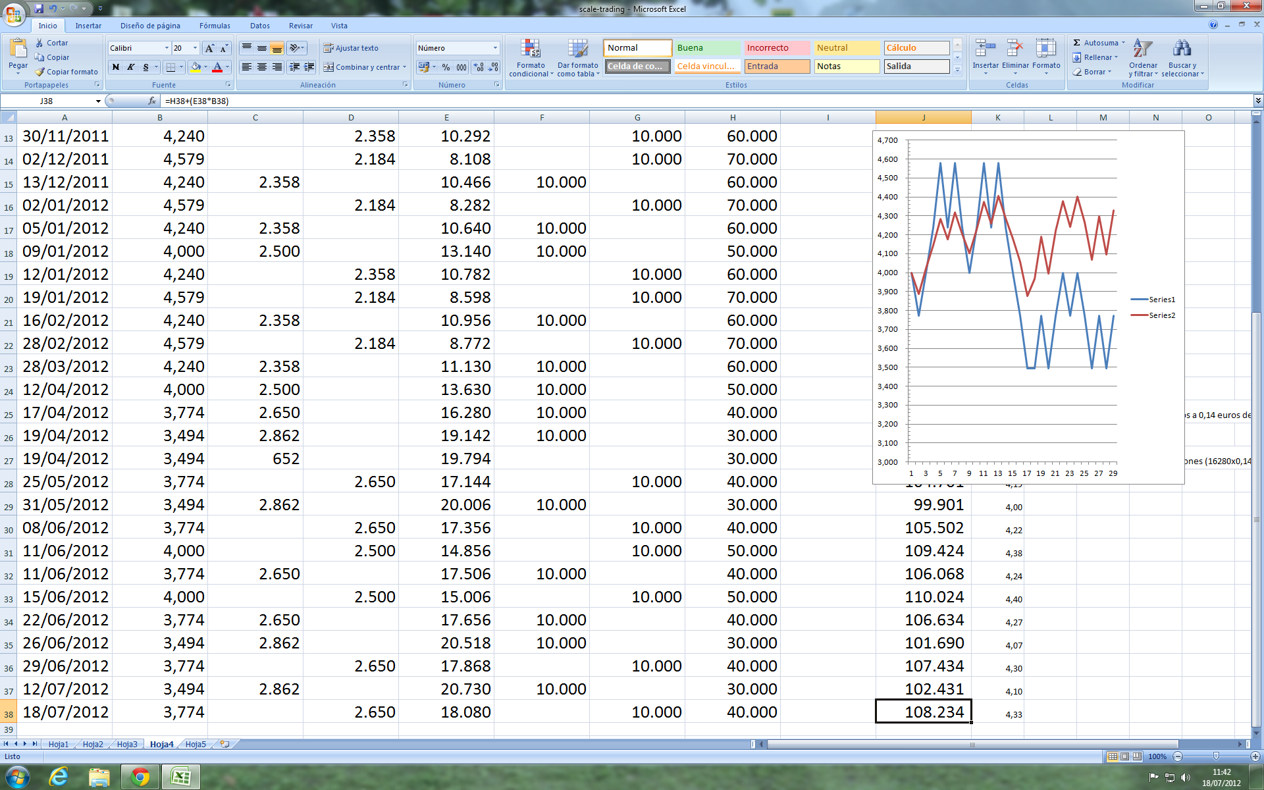Click the Autosuma sigma icon

click(x=1077, y=43)
